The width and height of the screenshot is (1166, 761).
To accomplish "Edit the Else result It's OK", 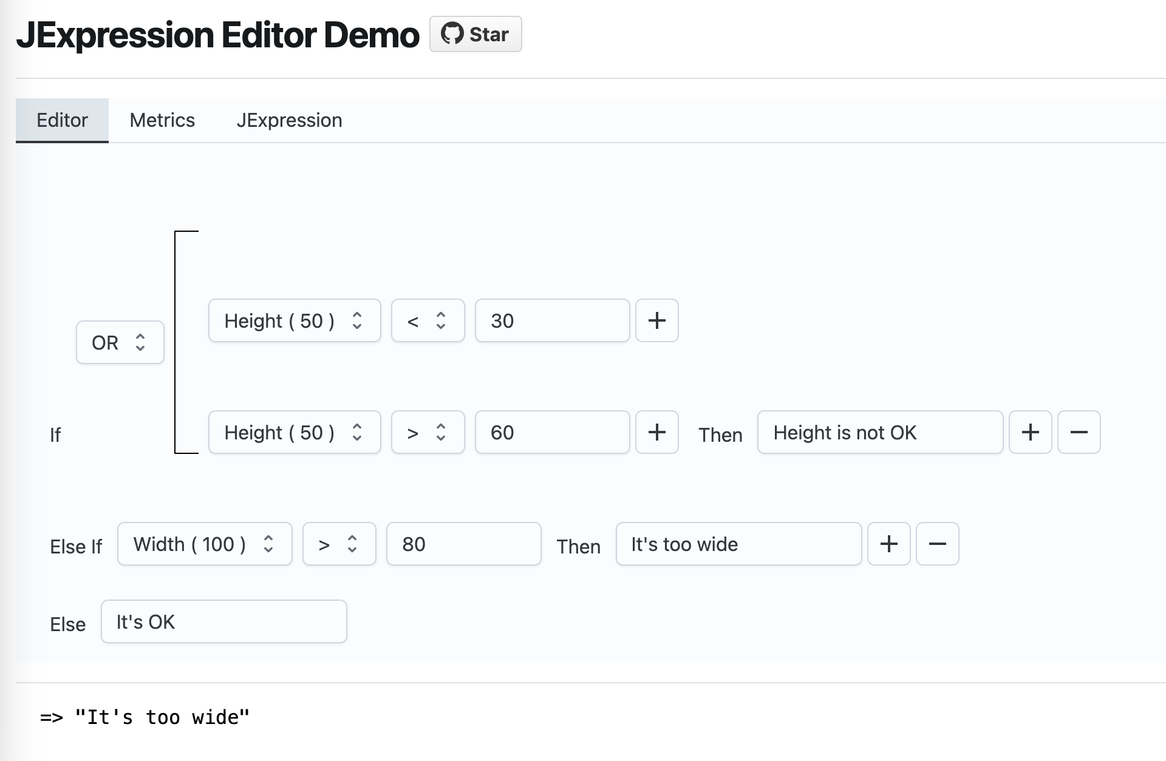I will pyautogui.click(x=223, y=621).
